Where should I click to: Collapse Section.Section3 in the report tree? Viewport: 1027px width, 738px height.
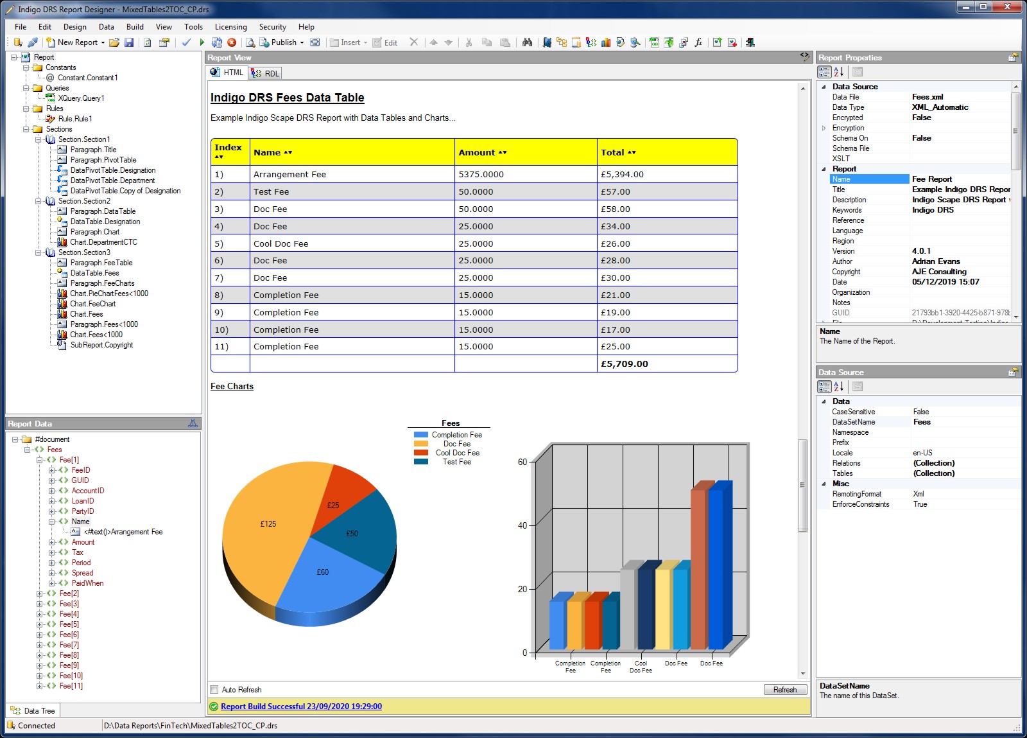[x=39, y=252]
